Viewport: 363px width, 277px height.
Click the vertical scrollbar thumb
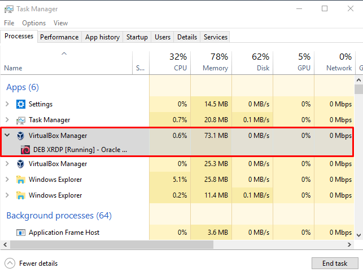tap(358, 89)
